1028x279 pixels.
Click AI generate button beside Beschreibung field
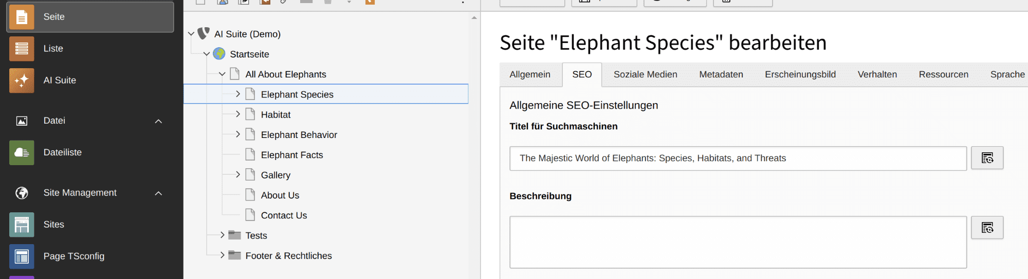tap(987, 228)
